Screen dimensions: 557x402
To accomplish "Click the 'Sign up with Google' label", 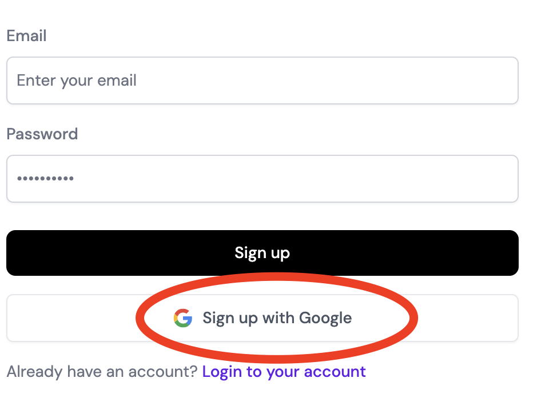I will [277, 318].
